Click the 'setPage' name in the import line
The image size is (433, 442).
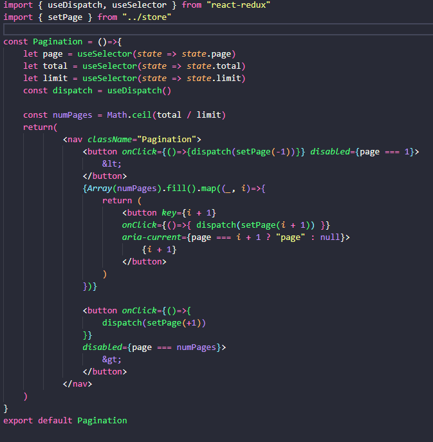(x=65, y=17)
